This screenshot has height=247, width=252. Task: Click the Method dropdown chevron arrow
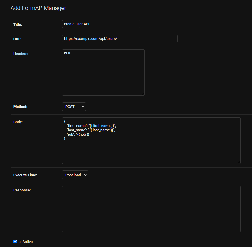tap(83, 107)
